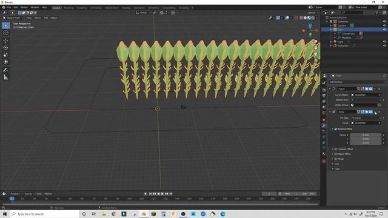Open the Render properties tab
Screen dimensions: 388x218
coord(324,90)
